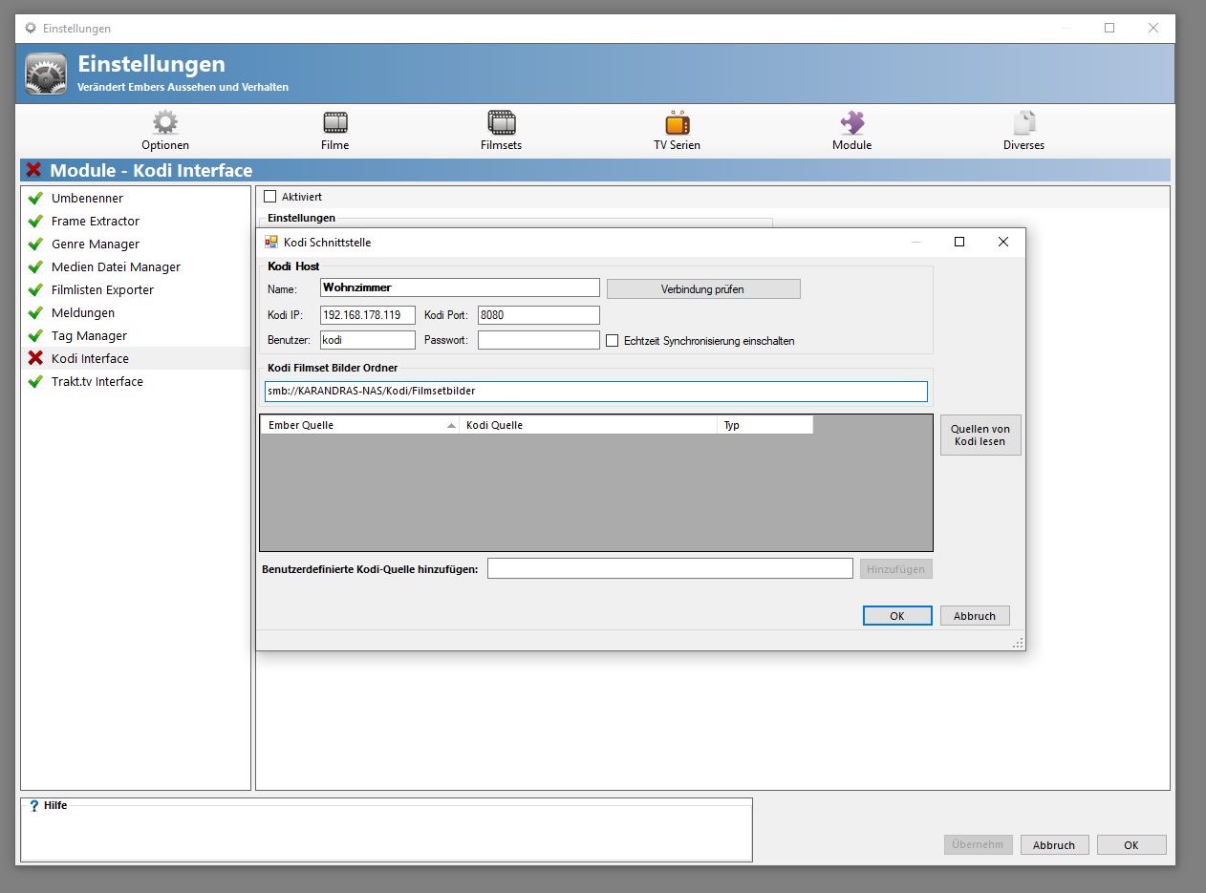Click the empty Passwort field
The image size is (1206, 893).
coord(539,340)
